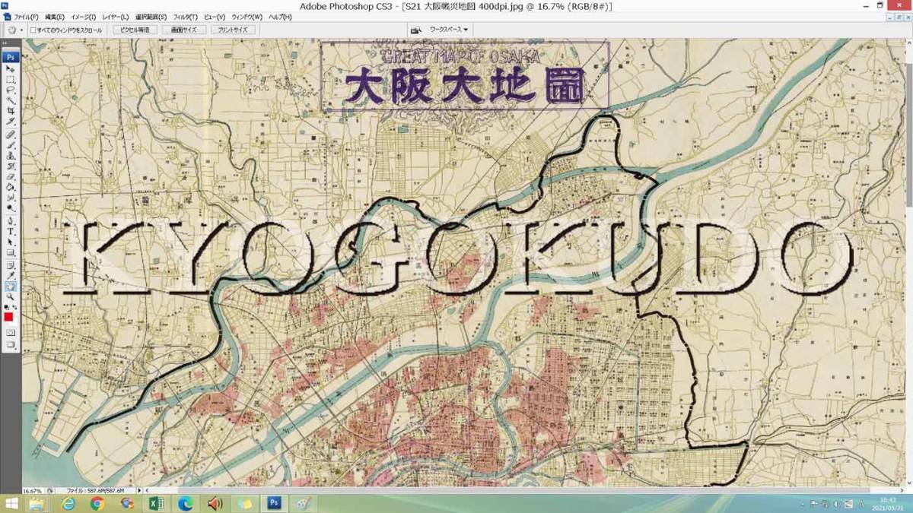Open Excel from the taskbar
The width and height of the screenshot is (913, 513).
[156, 504]
